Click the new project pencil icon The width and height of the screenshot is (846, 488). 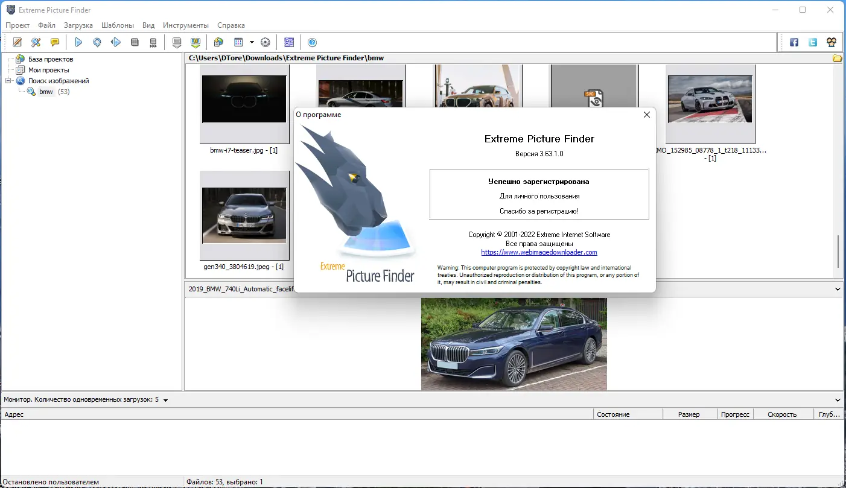[x=17, y=42]
